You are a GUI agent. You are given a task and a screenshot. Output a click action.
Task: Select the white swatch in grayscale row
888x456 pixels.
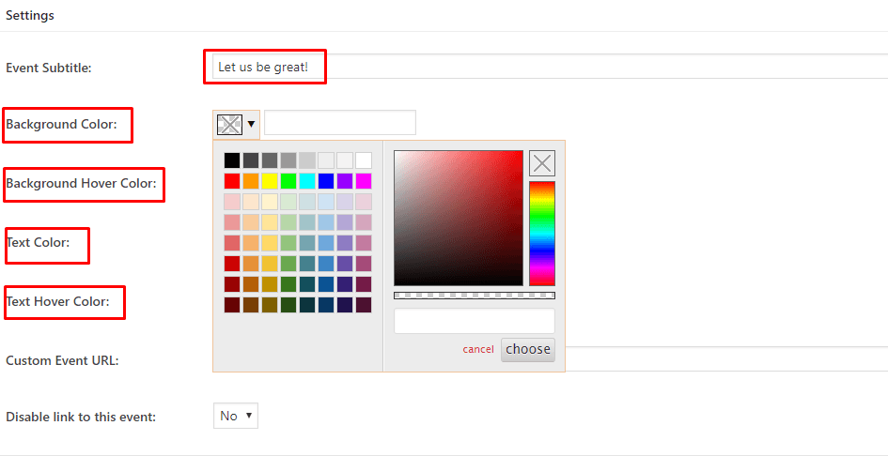coord(364,160)
